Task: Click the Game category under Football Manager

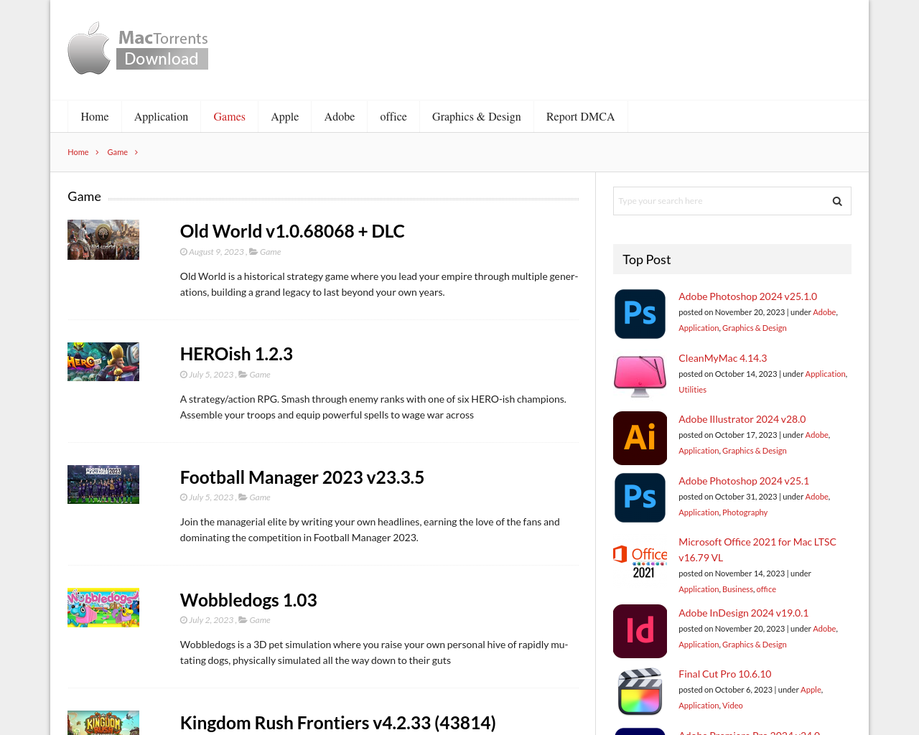Action: coord(260,497)
